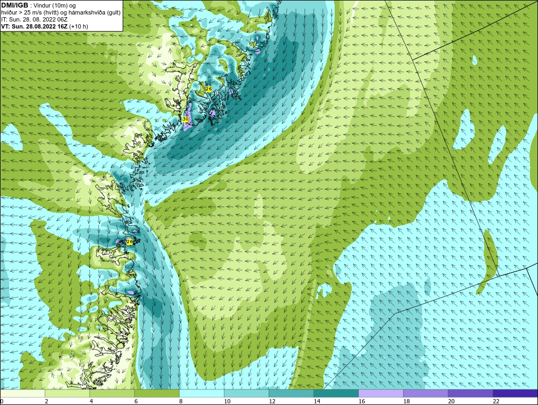The image size is (538, 405).
Task: Click the legend scale value 2
Action: [x=46, y=402]
